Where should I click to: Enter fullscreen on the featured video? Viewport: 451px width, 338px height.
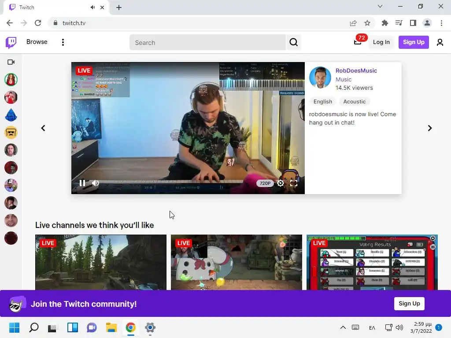(x=293, y=183)
